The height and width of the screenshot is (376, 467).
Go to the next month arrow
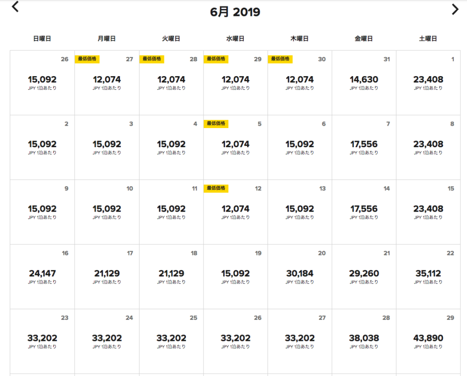tap(455, 9)
